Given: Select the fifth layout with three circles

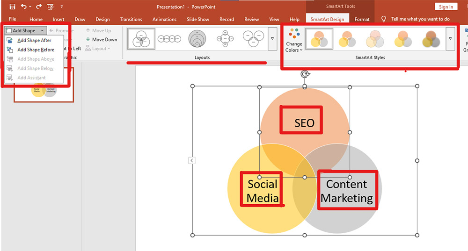Looking at the screenshot, I should click(x=253, y=39).
